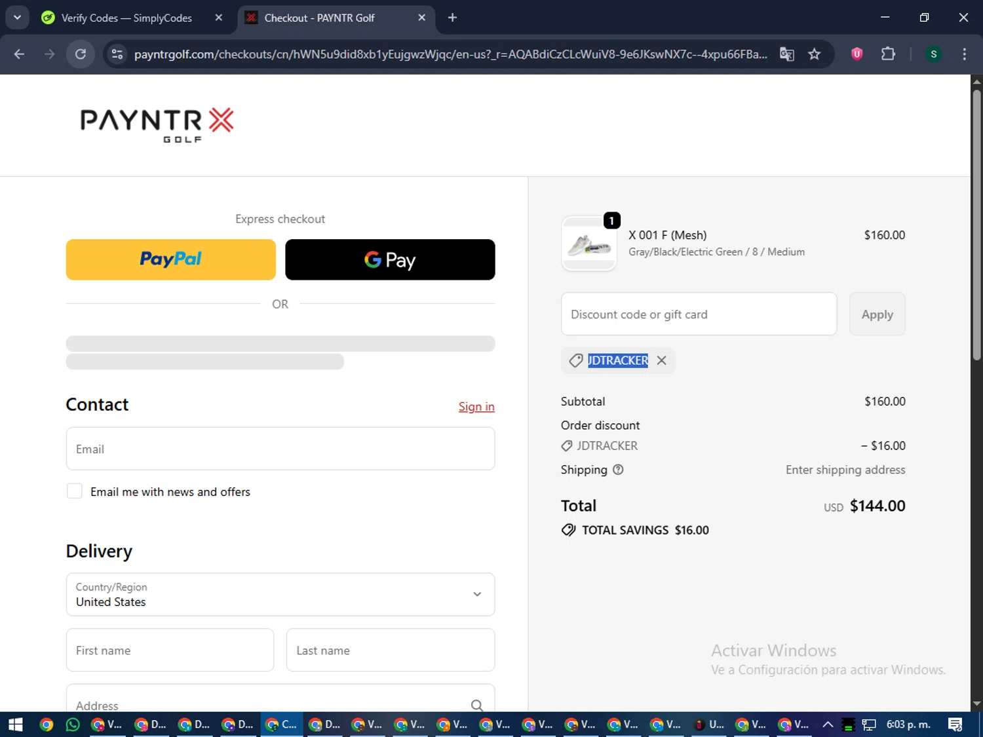Close the Checkout - PAYNTR Golf tab

(422, 18)
